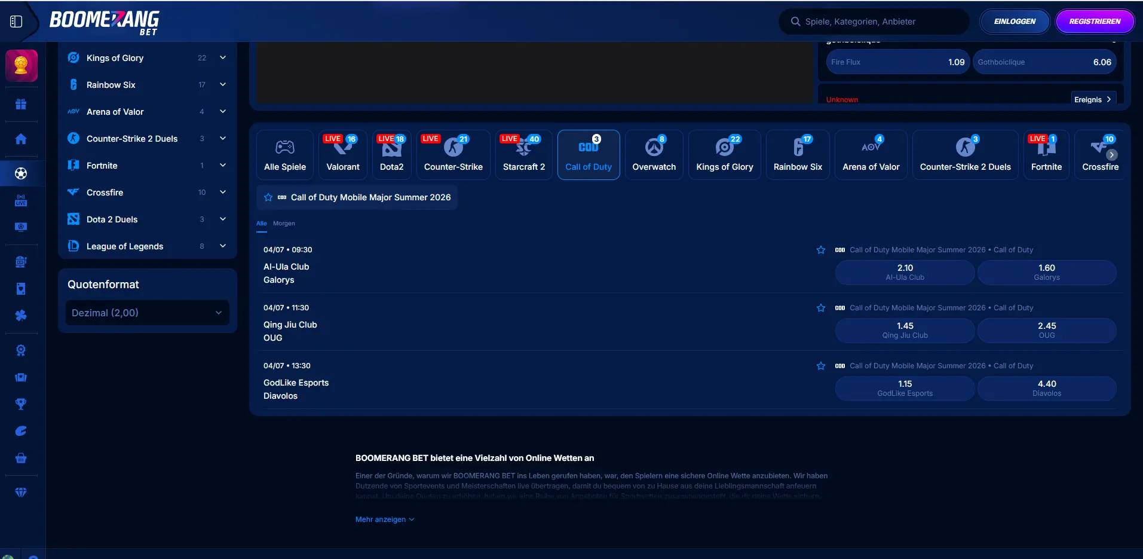Select the Call of Duty tab
Viewport: 1143px width, 559px height.
(589, 155)
